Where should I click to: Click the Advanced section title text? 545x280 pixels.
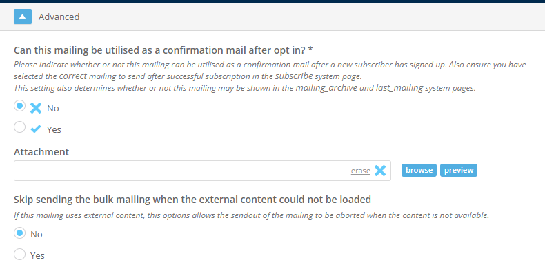coord(59,17)
